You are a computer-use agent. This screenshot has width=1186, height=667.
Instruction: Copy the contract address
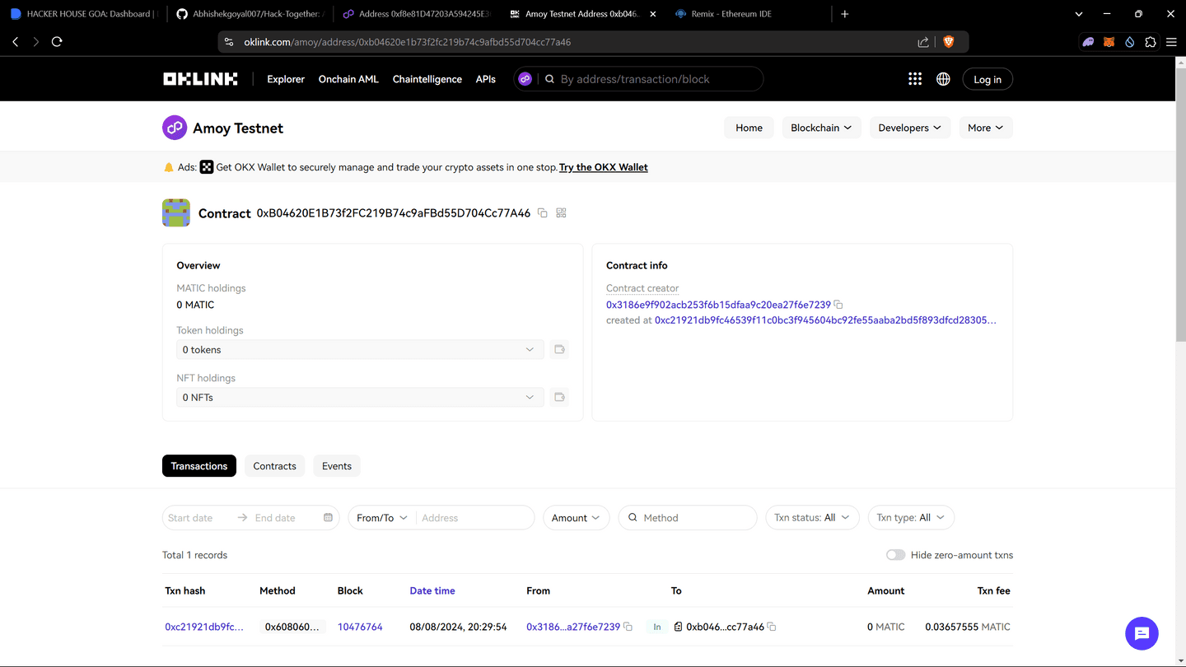click(x=542, y=213)
